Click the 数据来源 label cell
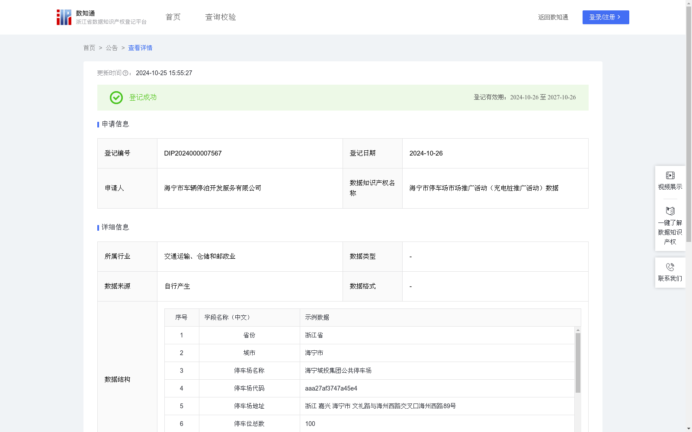The image size is (692, 432). pyautogui.click(x=127, y=286)
